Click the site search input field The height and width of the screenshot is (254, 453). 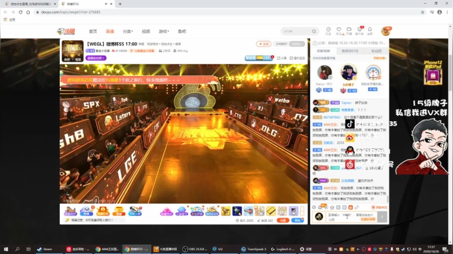coord(296,31)
